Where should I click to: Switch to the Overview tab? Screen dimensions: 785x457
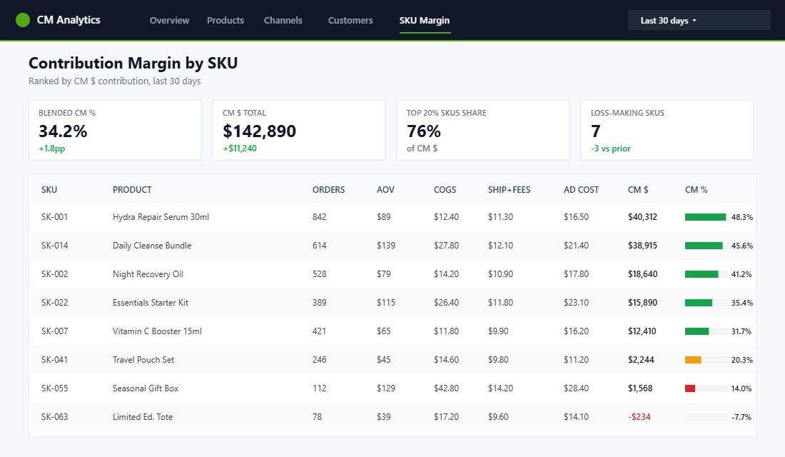pyautogui.click(x=169, y=20)
